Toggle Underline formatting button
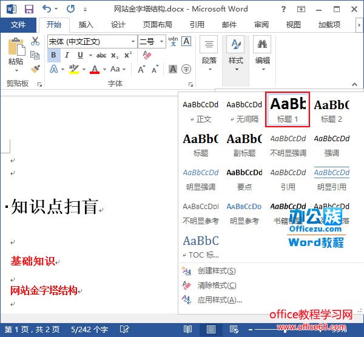The height and width of the screenshot is (337, 364). pyautogui.click(x=80, y=55)
